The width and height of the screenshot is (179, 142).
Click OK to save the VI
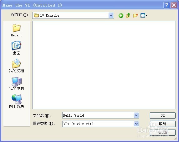click(162, 115)
